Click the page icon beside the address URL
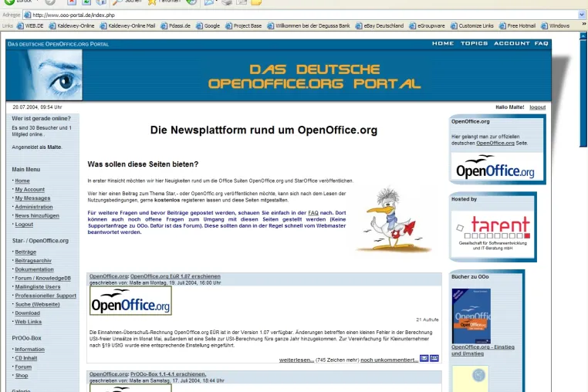Image resolution: width=588 pixels, height=392 pixels. pos(27,15)
